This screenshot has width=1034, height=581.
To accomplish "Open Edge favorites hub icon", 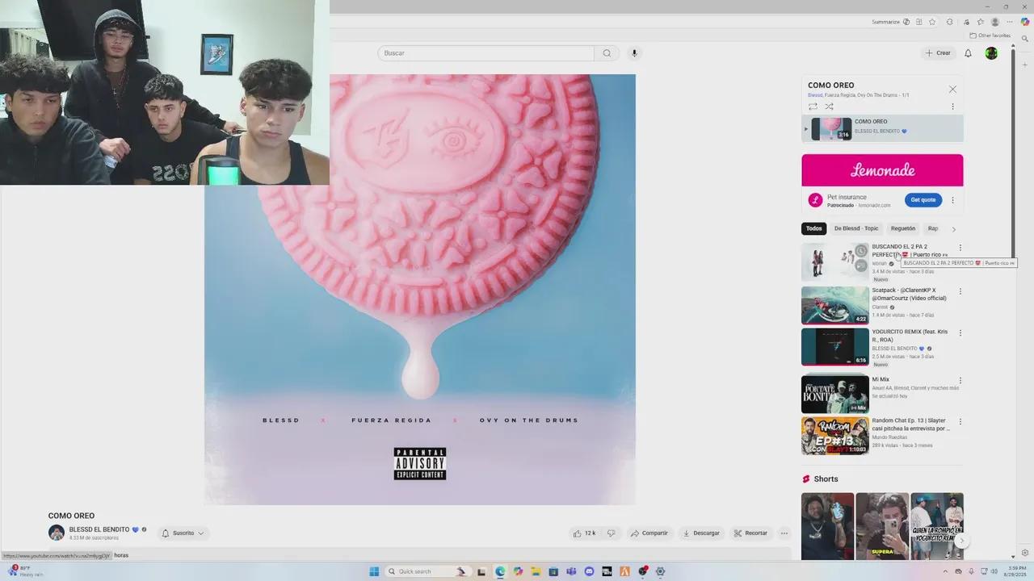I will coord(981,22).
